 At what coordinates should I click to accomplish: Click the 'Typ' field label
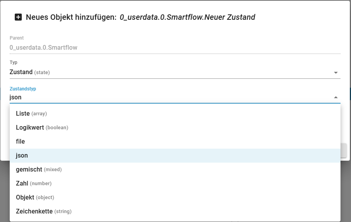14,62
